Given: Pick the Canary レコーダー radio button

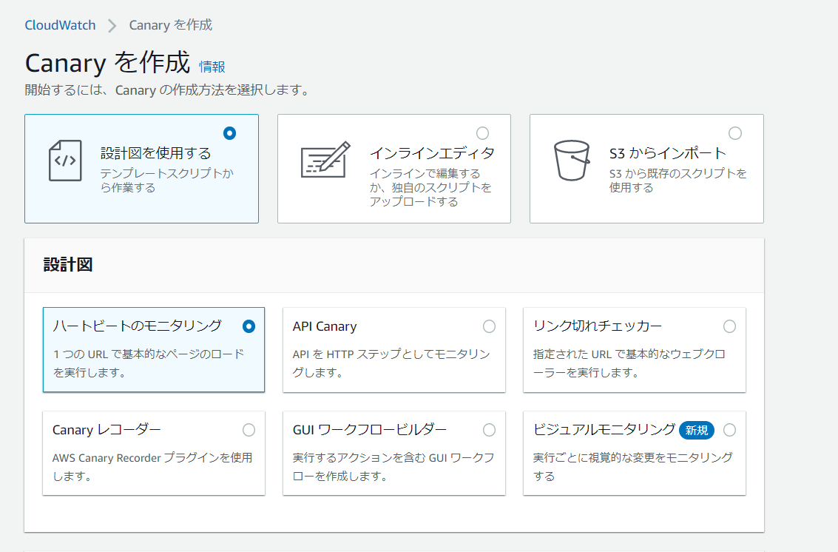Looking at the screenshot, I should coord(249,430).
